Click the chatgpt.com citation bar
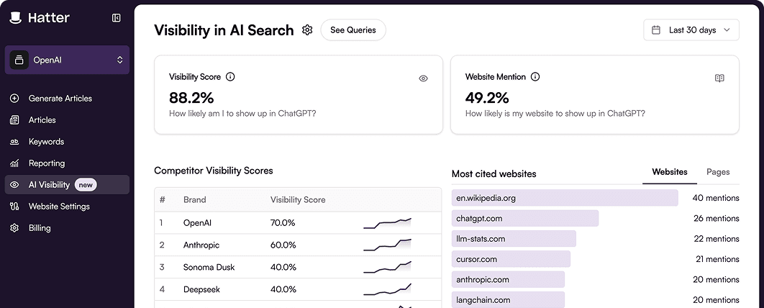 (524, 218)
